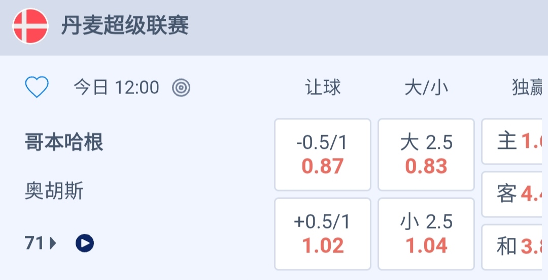Open the 哥本哈根 team name
This screenshot has width=548, height=280.
coord(64,143)
